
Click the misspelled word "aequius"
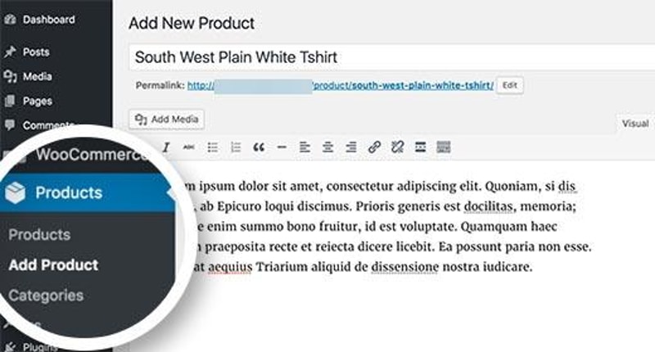[230, 266]
